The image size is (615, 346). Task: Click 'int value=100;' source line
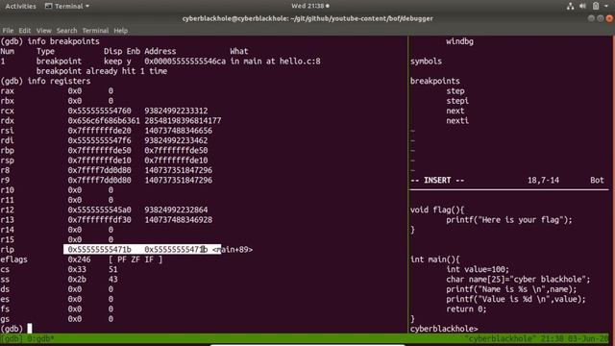click(478, 269)
